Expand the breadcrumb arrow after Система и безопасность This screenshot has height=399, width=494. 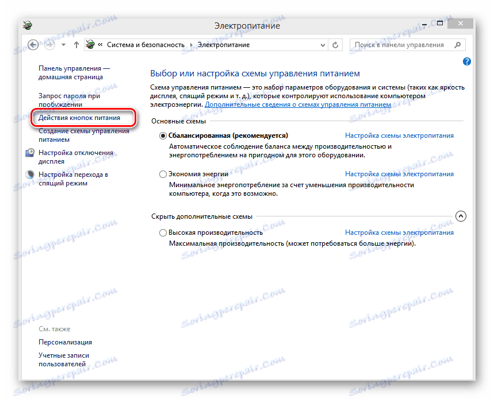(x=191, y=45)
